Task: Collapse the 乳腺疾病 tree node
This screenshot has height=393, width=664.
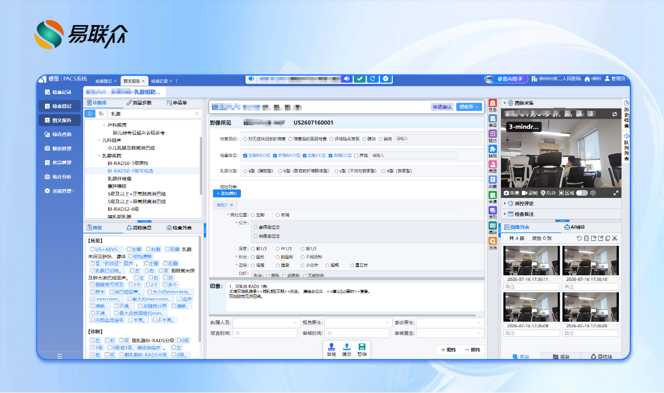Action: tap(99, 156)
